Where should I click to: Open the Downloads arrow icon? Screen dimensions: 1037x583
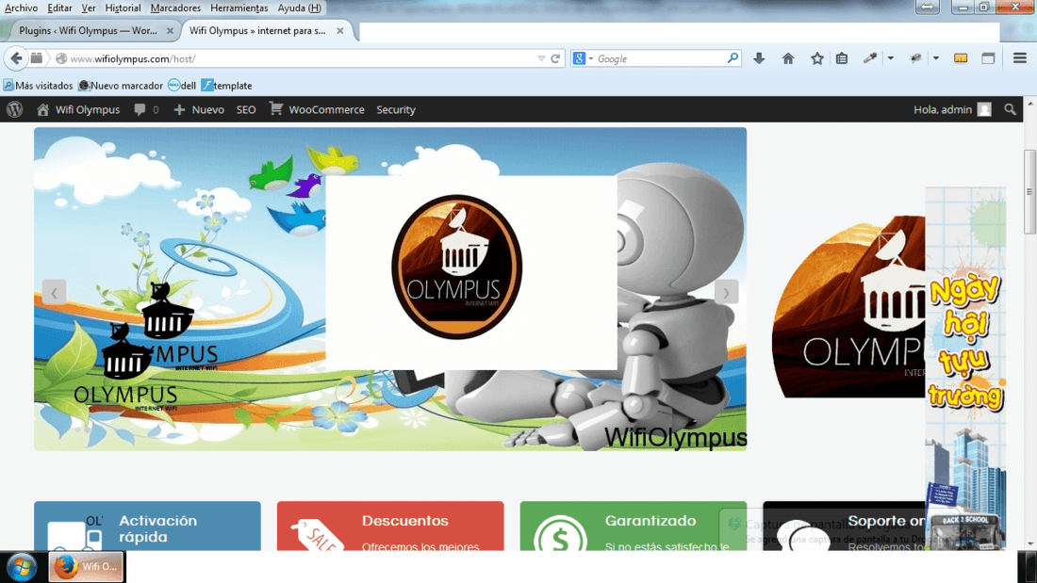[x=759, y=58]
